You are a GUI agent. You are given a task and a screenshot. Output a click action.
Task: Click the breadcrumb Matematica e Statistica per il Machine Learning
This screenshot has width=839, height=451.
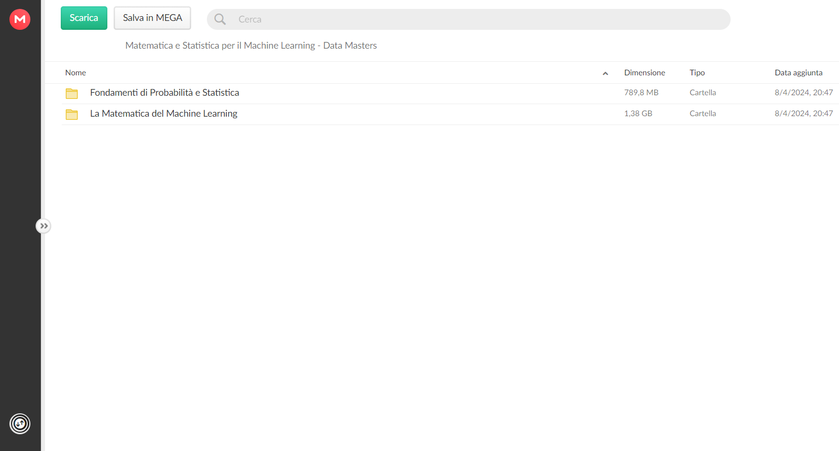251,46
